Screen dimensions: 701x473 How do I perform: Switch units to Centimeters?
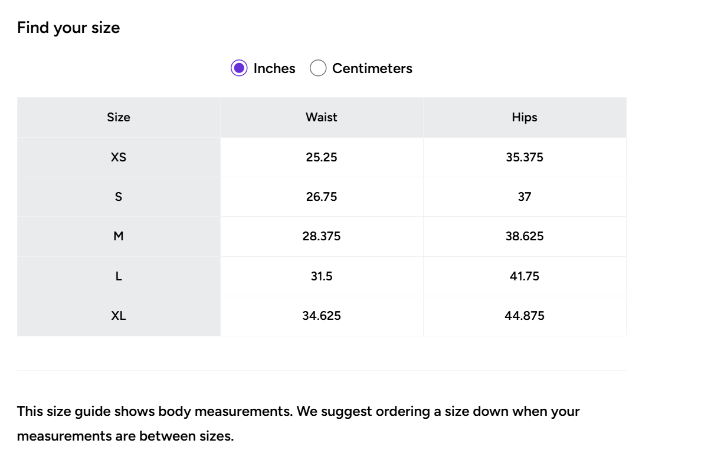coord(318,68)
